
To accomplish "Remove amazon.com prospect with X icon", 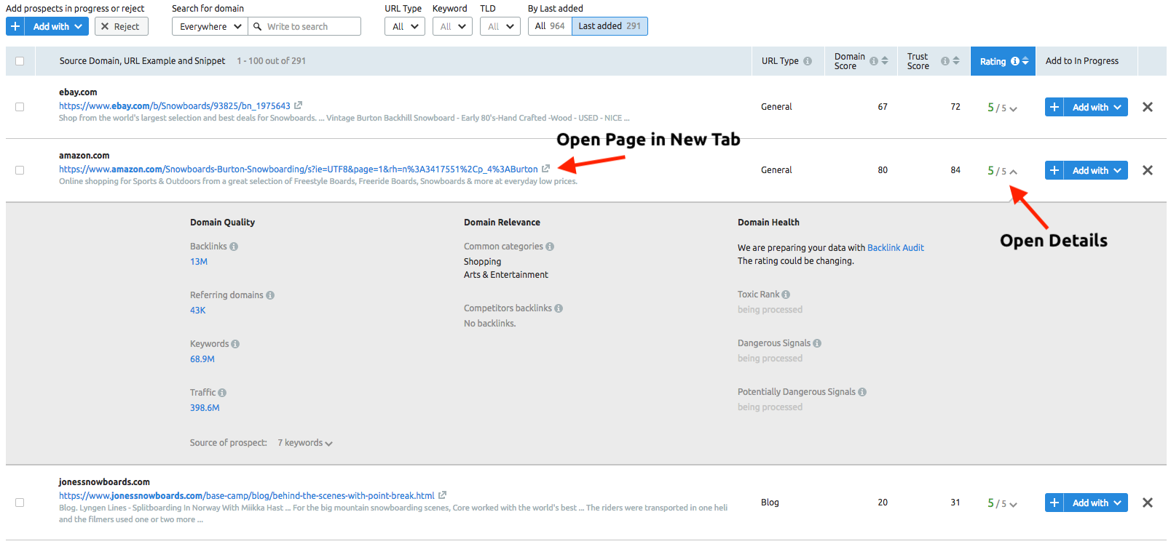I will click(x=1148, y=170).
